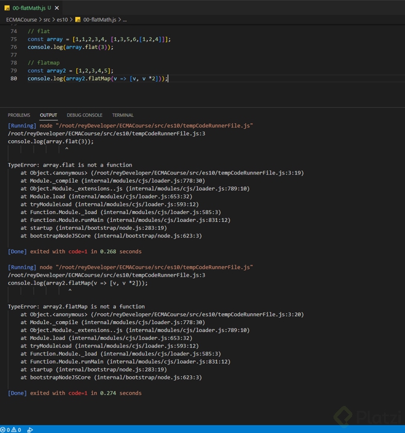405x433 pixels.
Task: Click the JS icon in the breadcrumb path
Action: [x=78, y=20]
